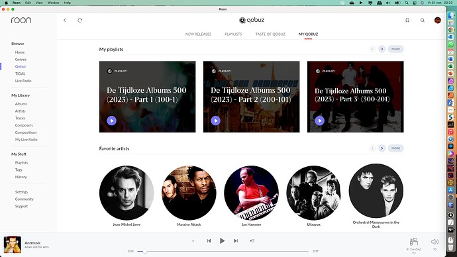Open Jan Hammer artist photo
Screen dimensions: 457x257
(x=251, y=193)
